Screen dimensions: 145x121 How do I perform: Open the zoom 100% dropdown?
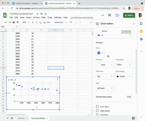(26, 22)
